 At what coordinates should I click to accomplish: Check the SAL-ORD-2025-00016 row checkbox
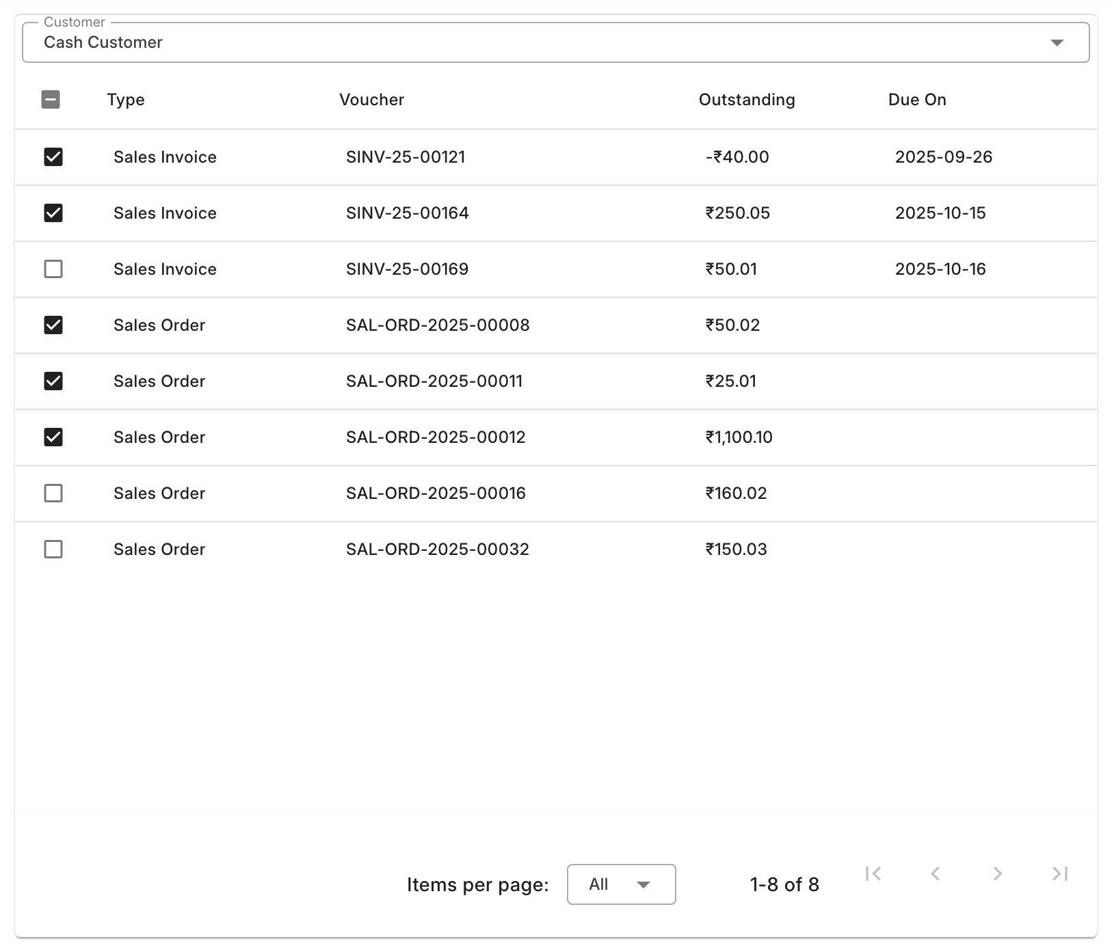tap(53, 493)
